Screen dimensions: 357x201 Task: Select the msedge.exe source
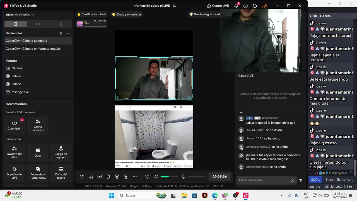pyautogui.click(x=38, y=92)
